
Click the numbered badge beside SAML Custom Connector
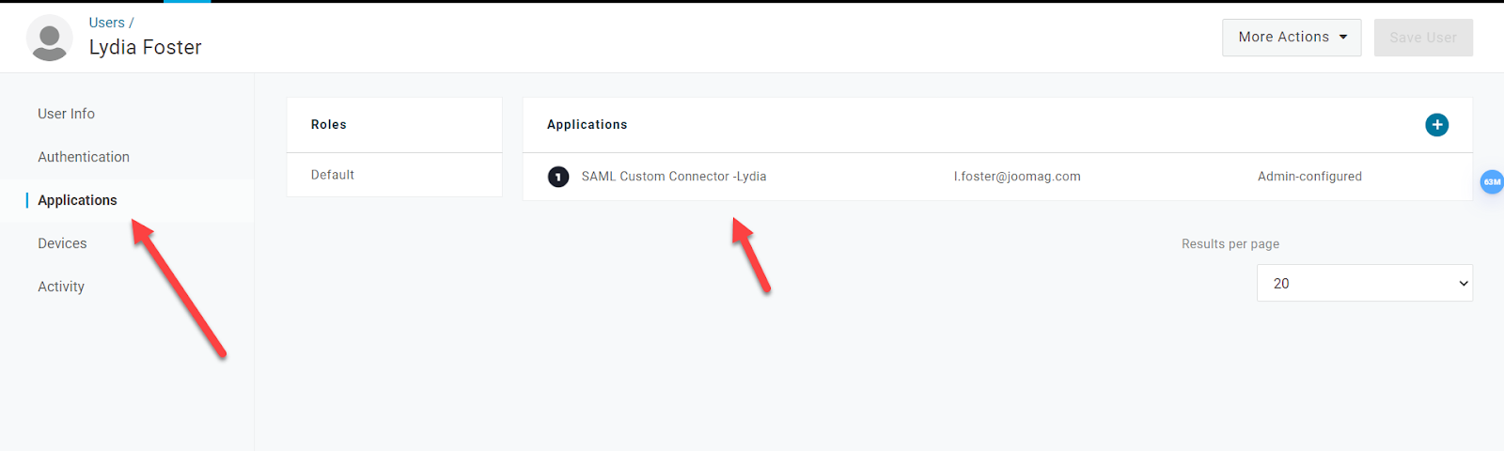pyautogui.click(x=558, y=177)
